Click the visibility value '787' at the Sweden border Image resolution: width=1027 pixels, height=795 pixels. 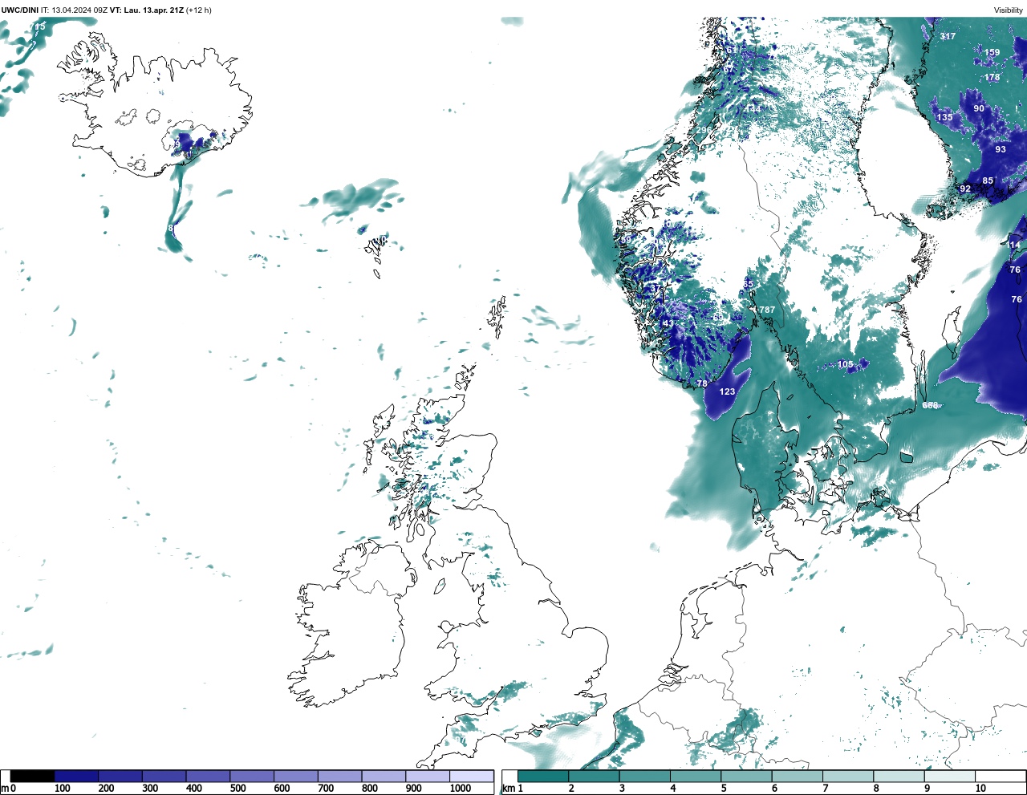(x=767, y=310)
